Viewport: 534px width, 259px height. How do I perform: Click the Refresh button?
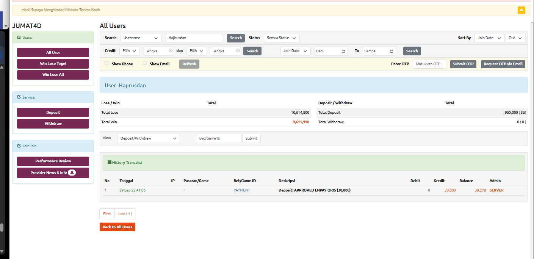189,64
